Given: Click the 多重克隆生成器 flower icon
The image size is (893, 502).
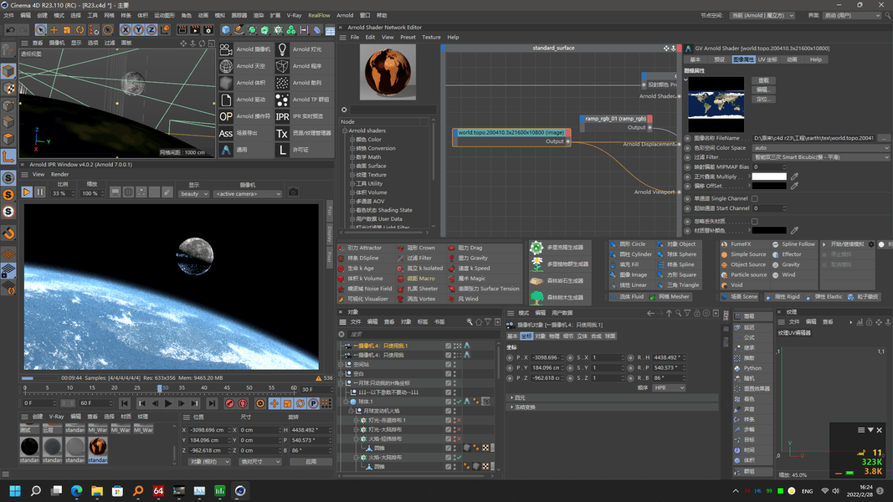Looking at the screenshot, I should (536, 248).
